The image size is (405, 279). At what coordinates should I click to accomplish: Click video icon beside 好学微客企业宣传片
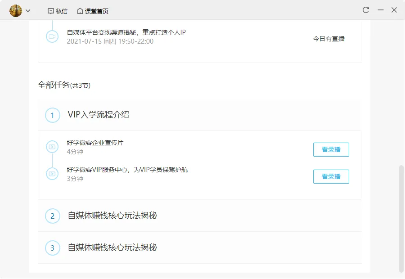[x=52, y=147]
